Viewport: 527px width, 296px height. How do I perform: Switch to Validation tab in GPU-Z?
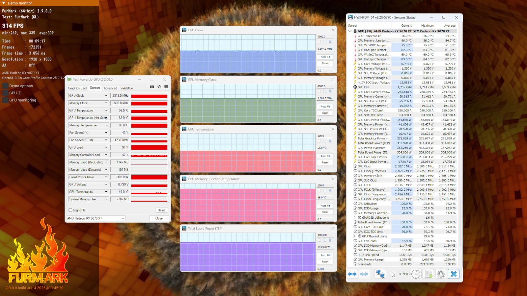[x=127, y=88]
